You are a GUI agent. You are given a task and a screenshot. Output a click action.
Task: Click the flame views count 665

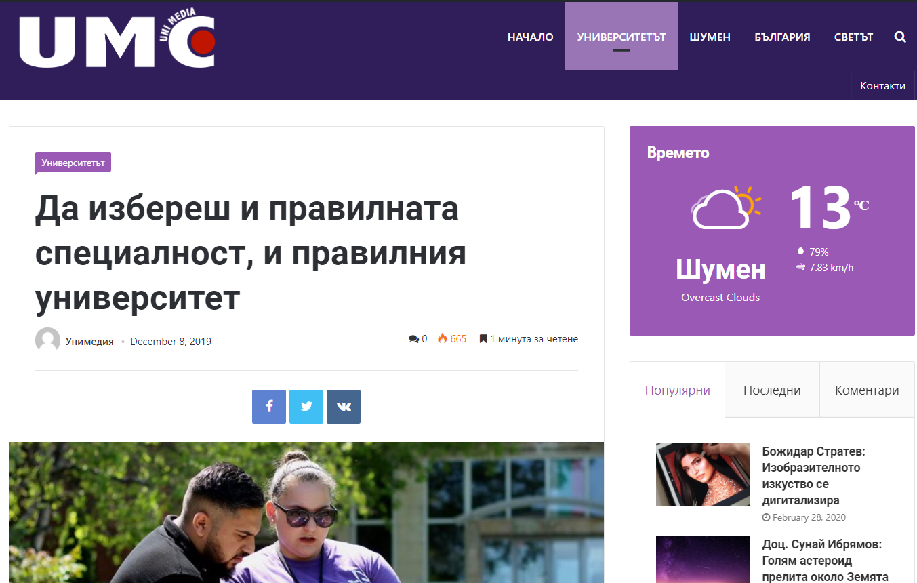coord(452,339)
